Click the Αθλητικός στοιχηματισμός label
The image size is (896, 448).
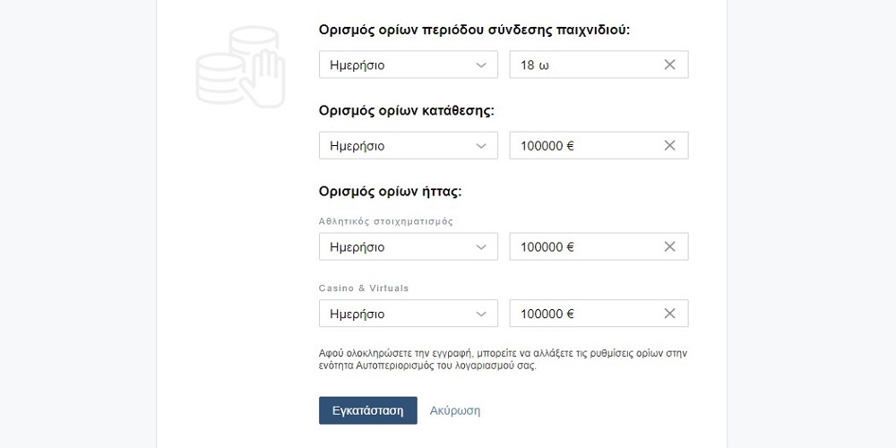click(385, 221)
